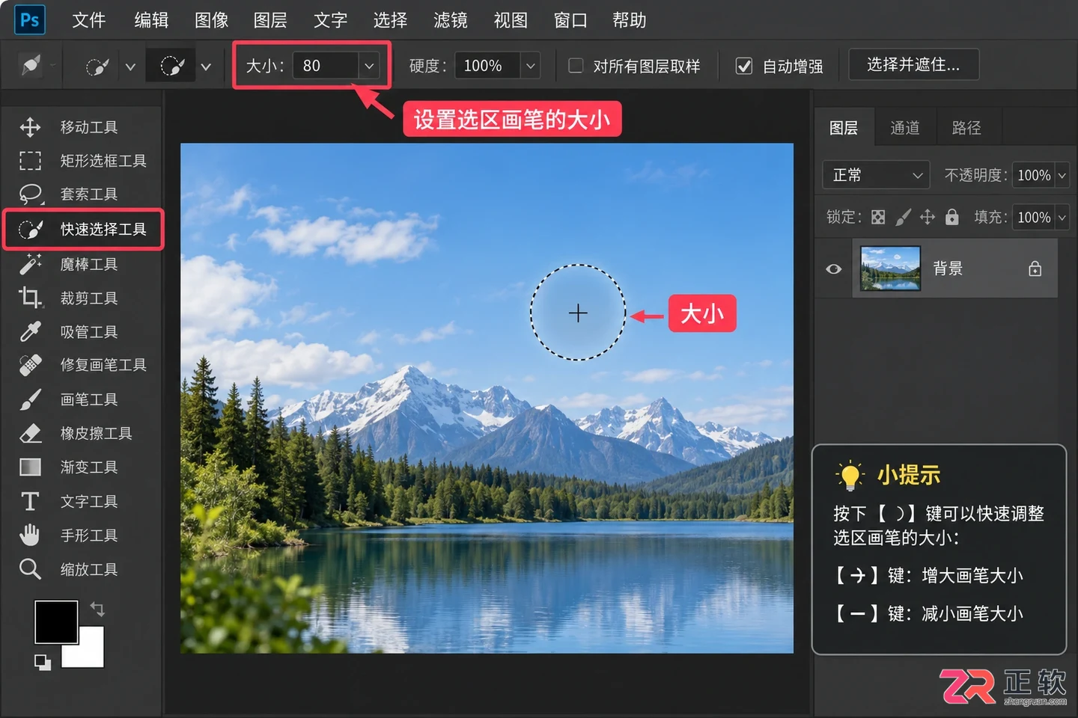Click the 不透明度 value field 100%
Image resolution: width=1078 pixels, height=718 pixels.
(x=1034, y=175)
